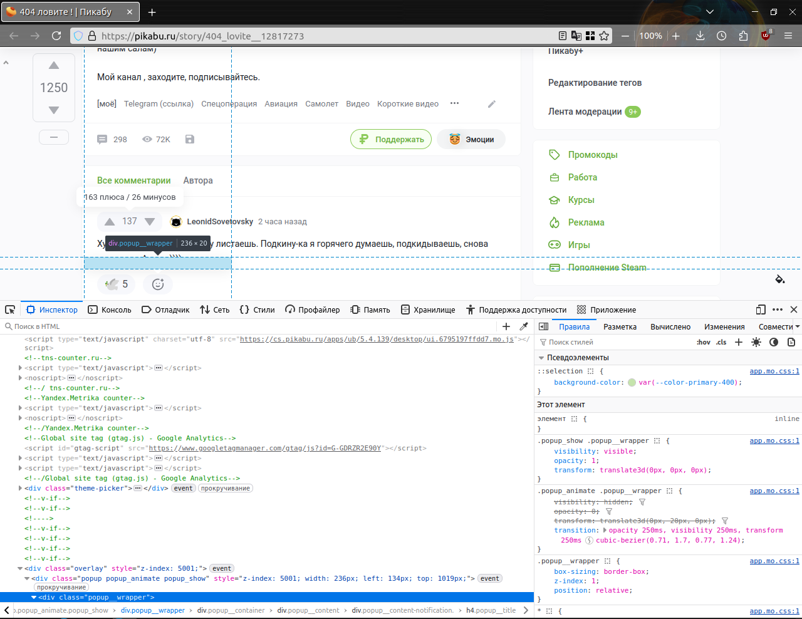Open the browser history clock icon
Viewport: 802px width, 619px height.
coord(722,36)
